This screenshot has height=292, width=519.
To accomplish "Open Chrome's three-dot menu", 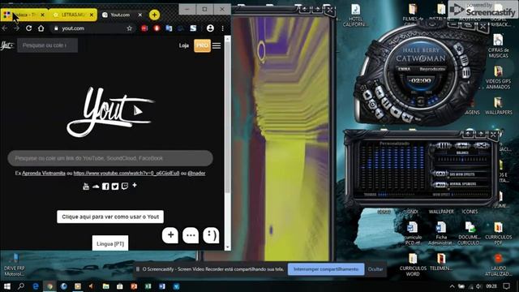I will point(223,28).
